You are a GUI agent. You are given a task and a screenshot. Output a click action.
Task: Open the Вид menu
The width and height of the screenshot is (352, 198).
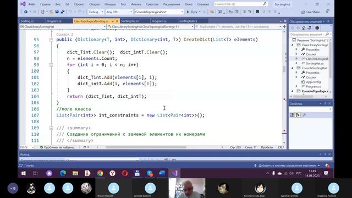(58, 4)
